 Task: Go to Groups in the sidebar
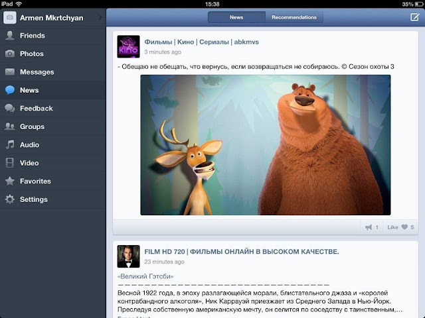click(53, 127)
